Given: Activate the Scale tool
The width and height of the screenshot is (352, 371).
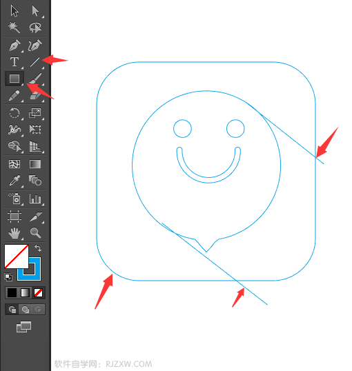Looking at the screenshot, I should (x=35, y=113).
